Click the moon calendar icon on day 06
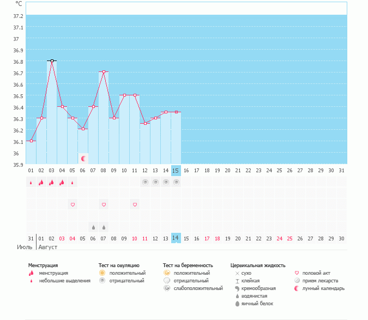 pos(83,158)
